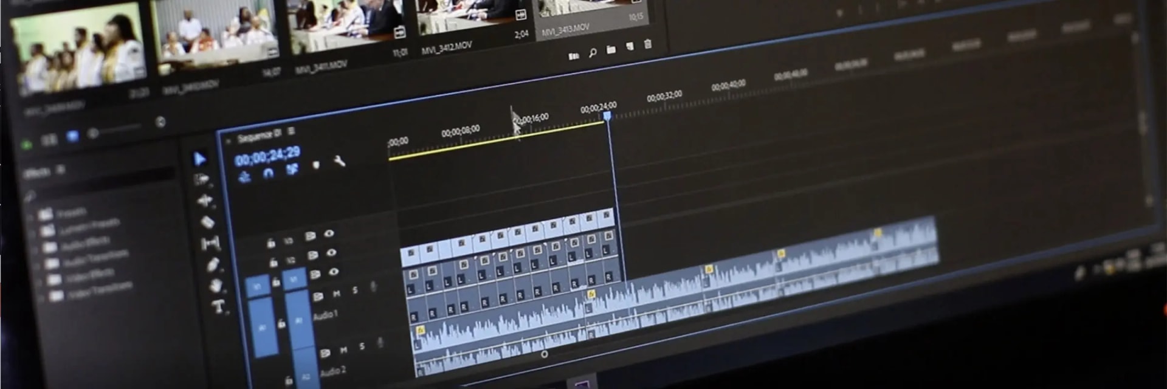Open the sort icons button beside zoom slider

tap(160, 122)
